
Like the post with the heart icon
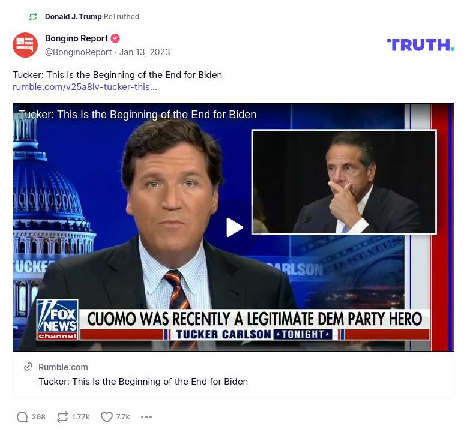point(107,417)
